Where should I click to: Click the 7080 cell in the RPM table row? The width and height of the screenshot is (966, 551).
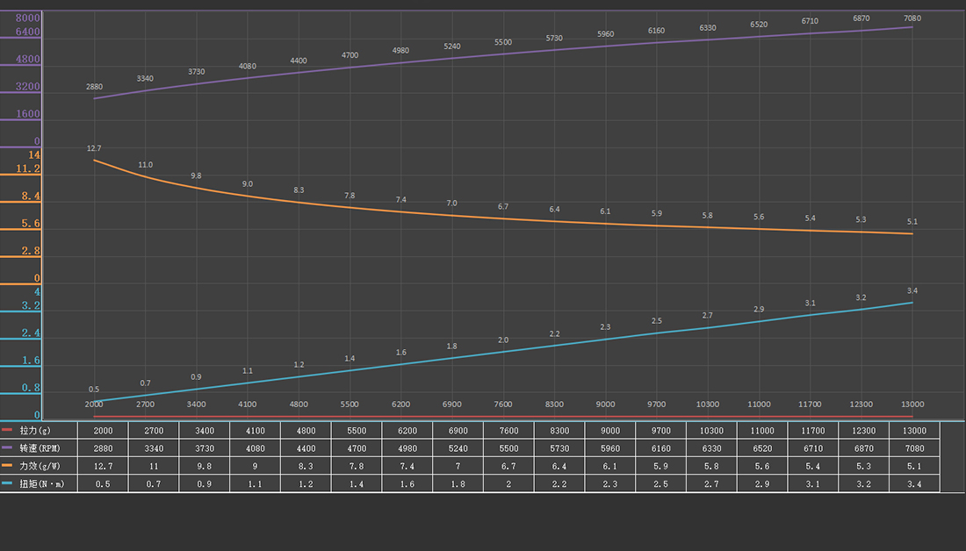(912, 447)
